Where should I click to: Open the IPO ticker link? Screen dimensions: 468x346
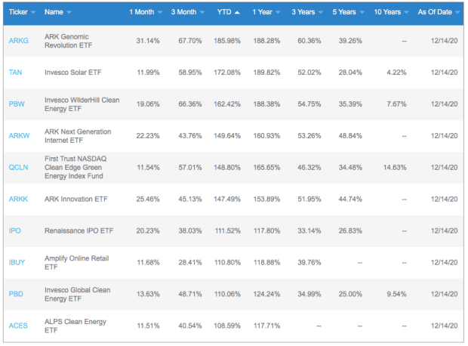pos(14,230)
